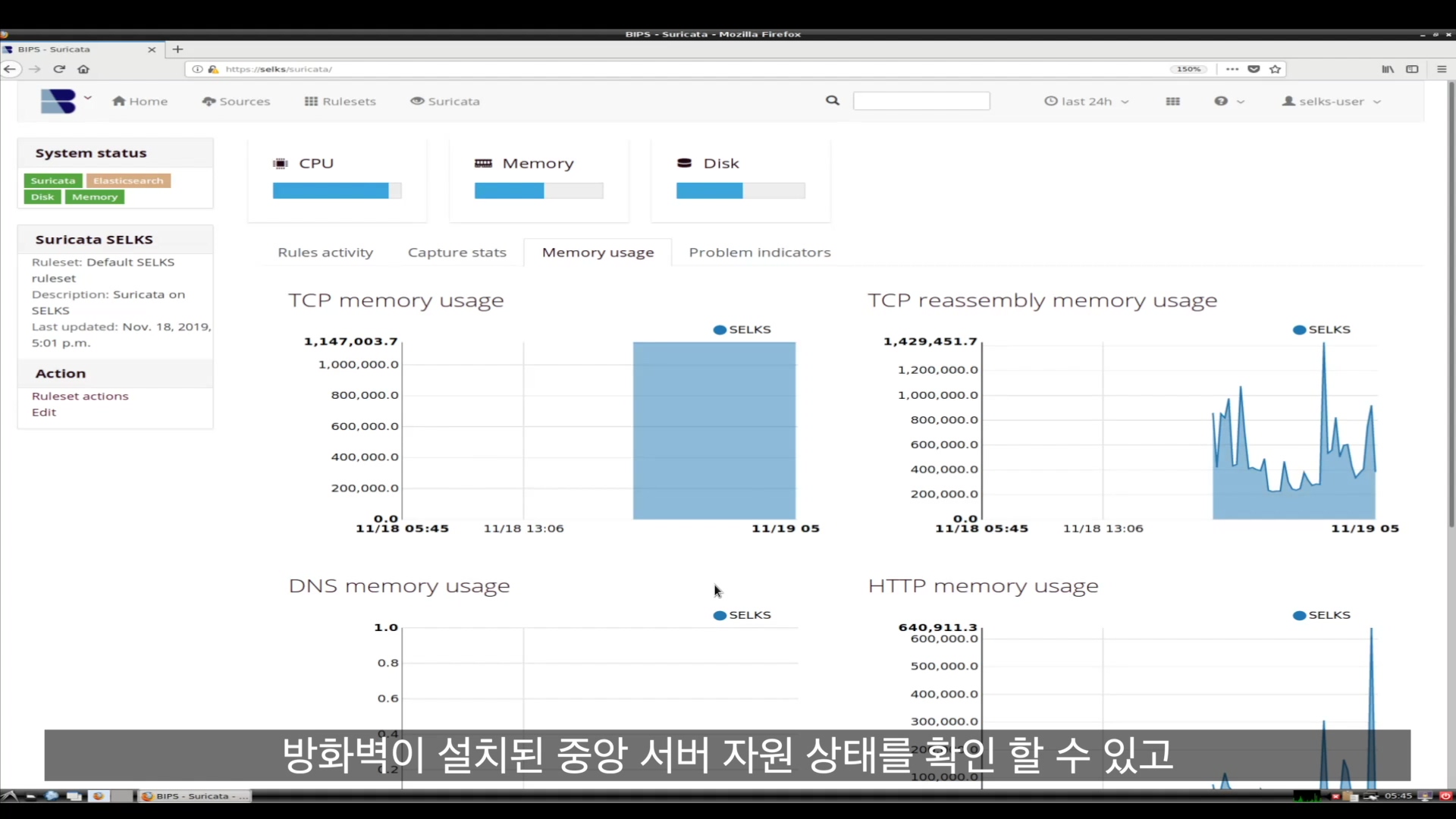Viewport: 1456px width, 819px height.
Task: Switch to the Rules activity tab
Action: pyautogui.click(x=325, y=253)
